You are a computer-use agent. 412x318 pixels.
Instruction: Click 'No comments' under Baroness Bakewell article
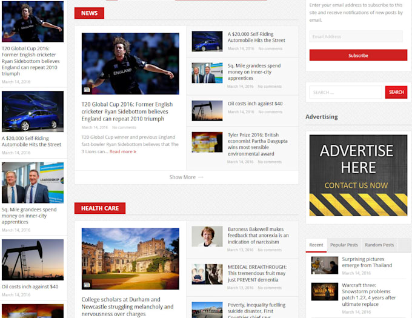[270, 250]
